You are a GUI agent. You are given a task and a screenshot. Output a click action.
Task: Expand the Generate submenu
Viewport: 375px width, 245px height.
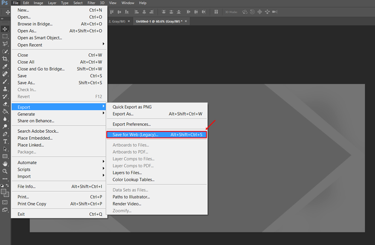(x=60, y=114)
